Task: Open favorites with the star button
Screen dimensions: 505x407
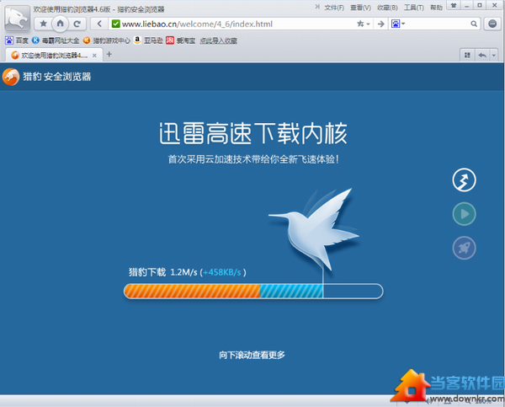Action: [x=43, y=24]
